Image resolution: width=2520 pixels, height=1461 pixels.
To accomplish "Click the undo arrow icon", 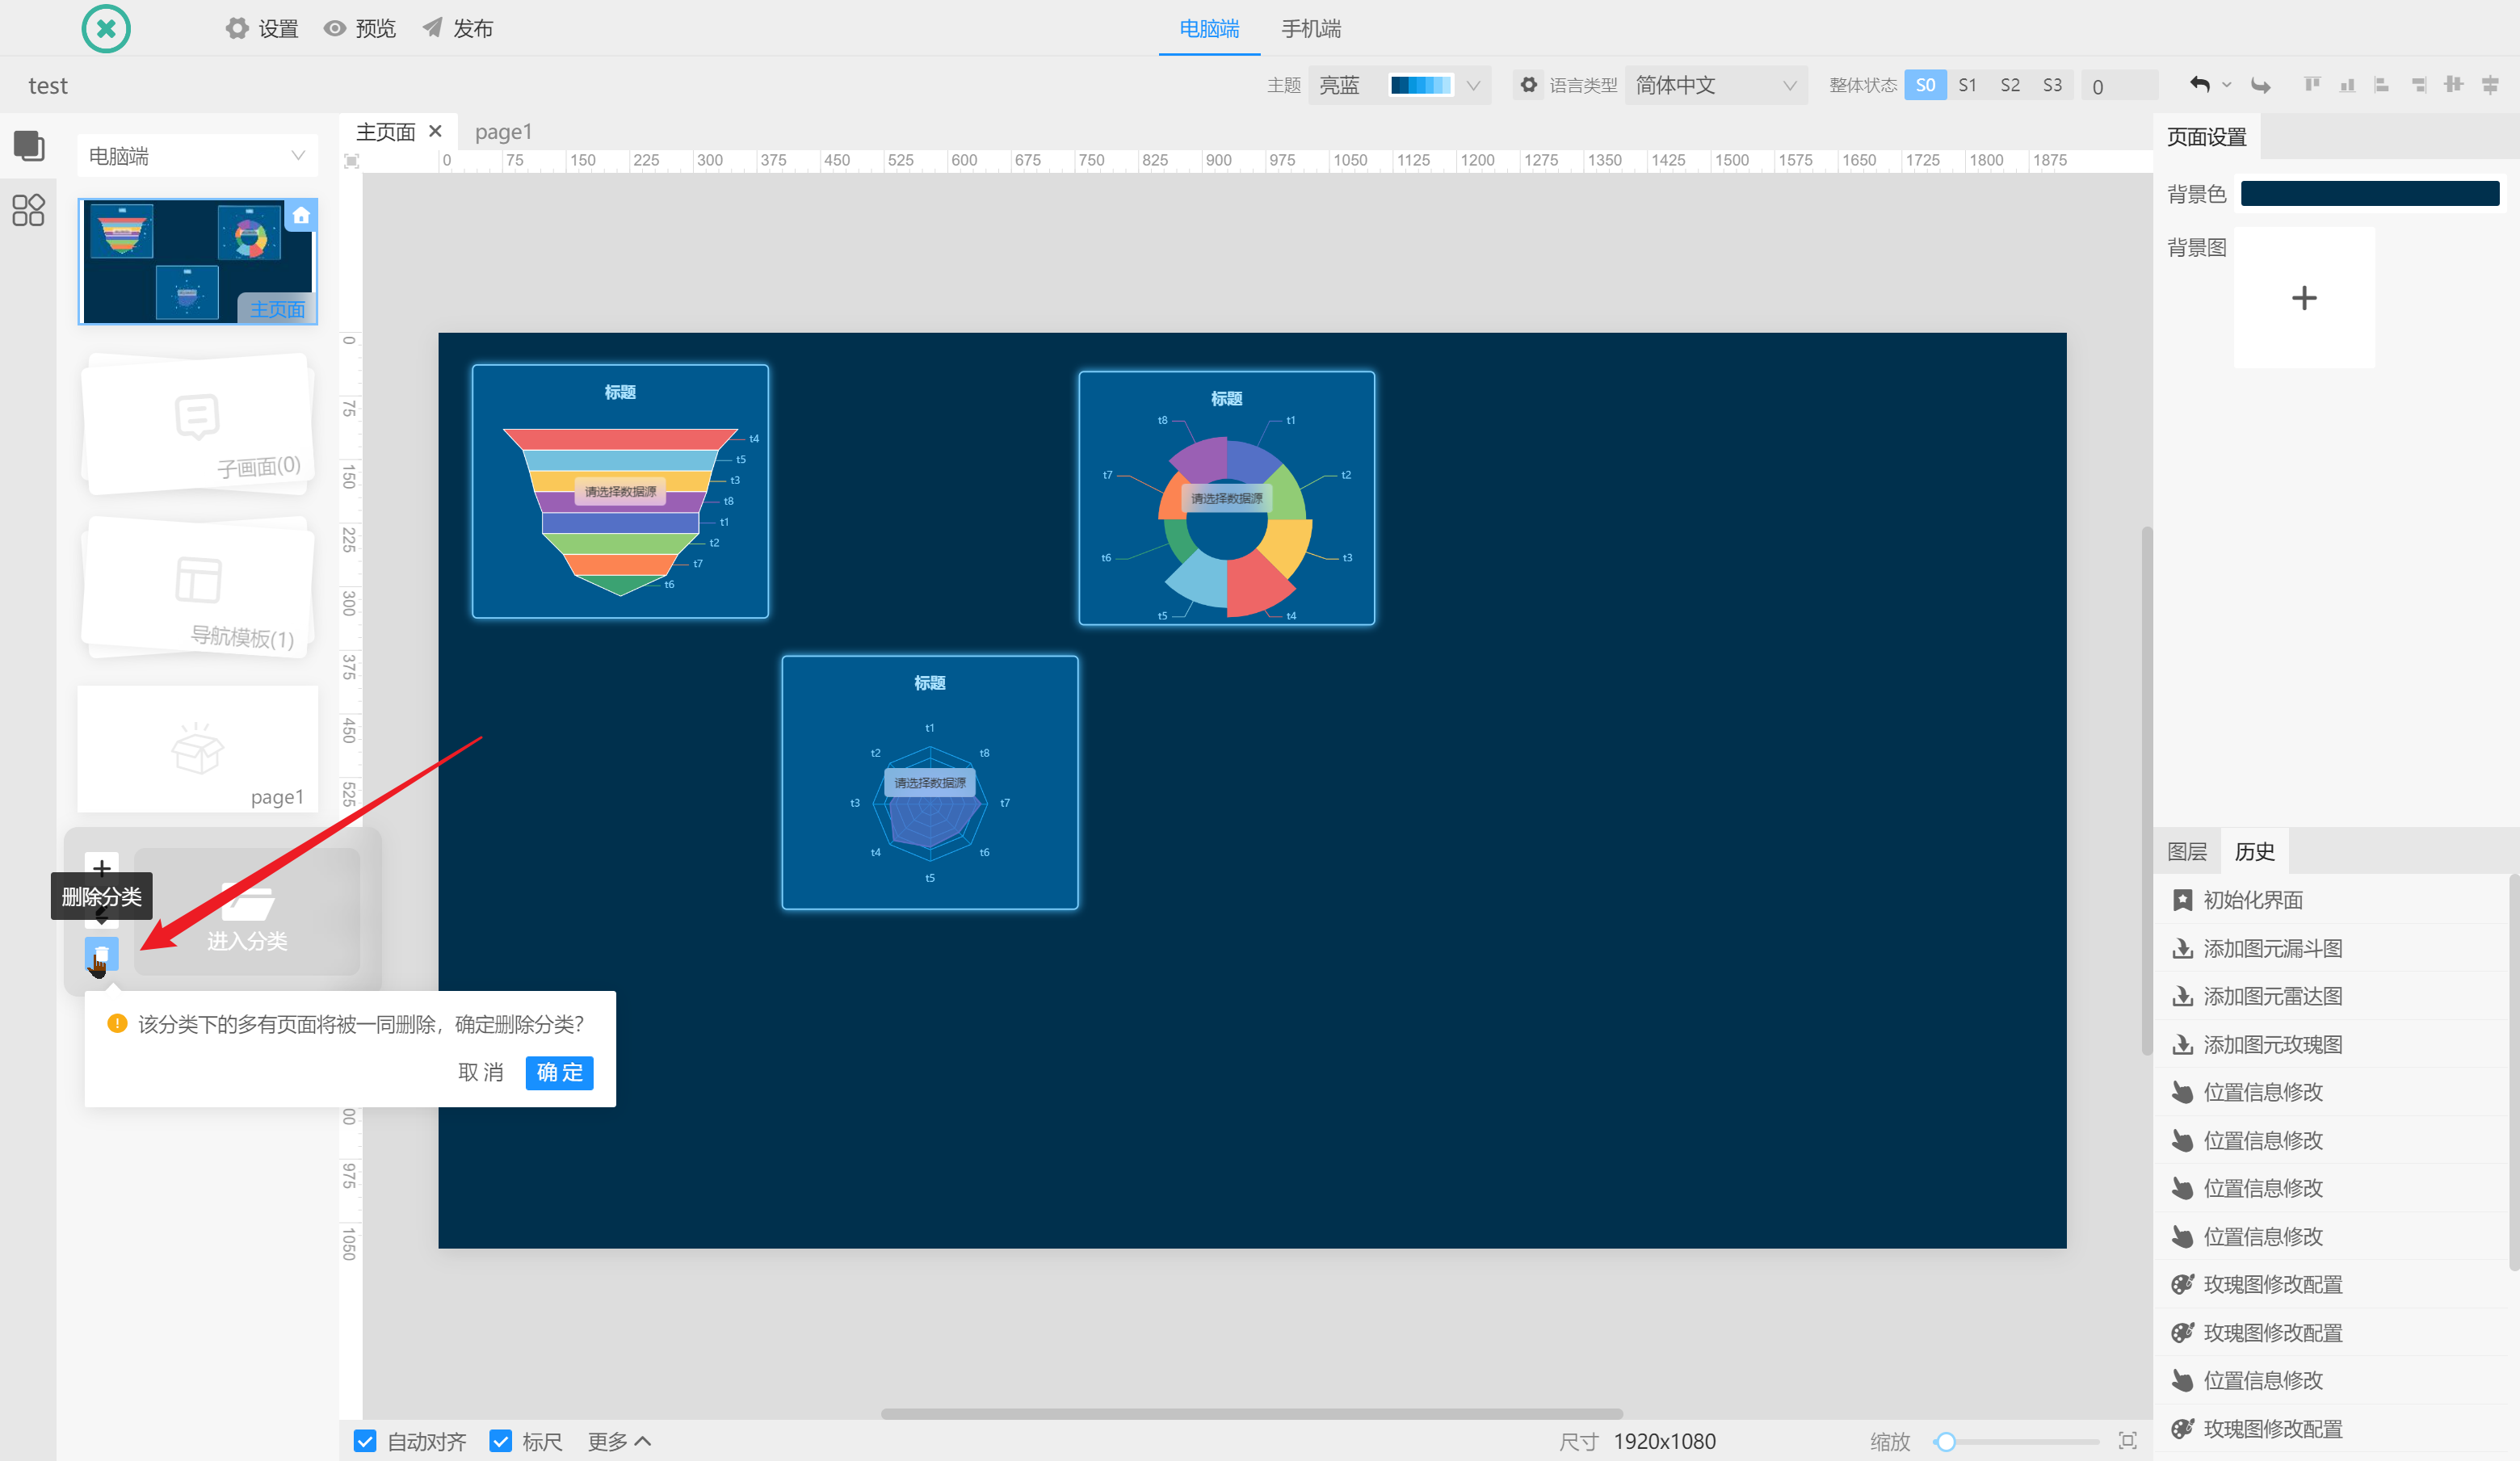I will 2199,85.
